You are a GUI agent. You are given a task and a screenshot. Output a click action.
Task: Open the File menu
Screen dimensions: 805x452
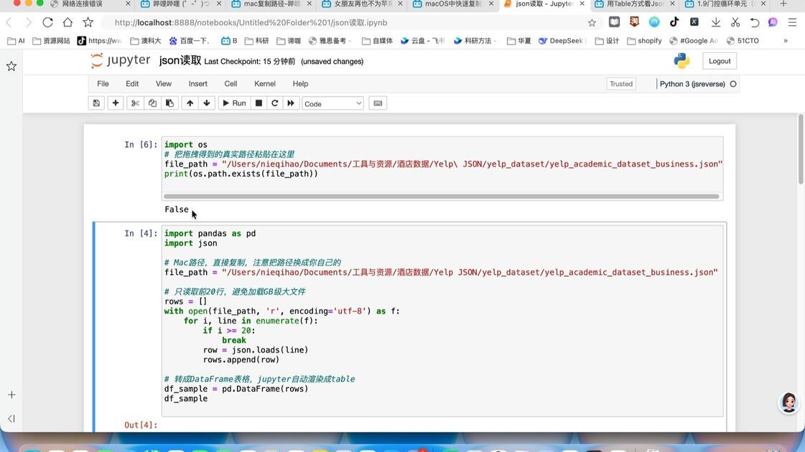coord(103,84)
